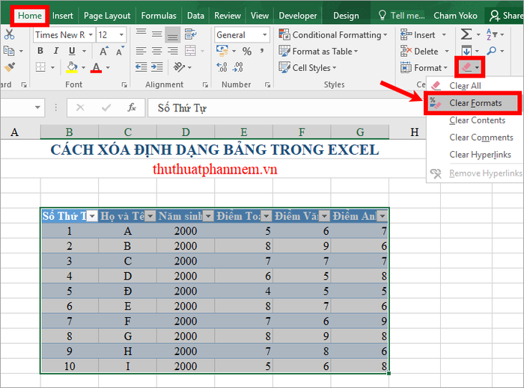Click the Find & Select magnifier
The height and width of the screenshot is (388, 524).
point(491,51)
